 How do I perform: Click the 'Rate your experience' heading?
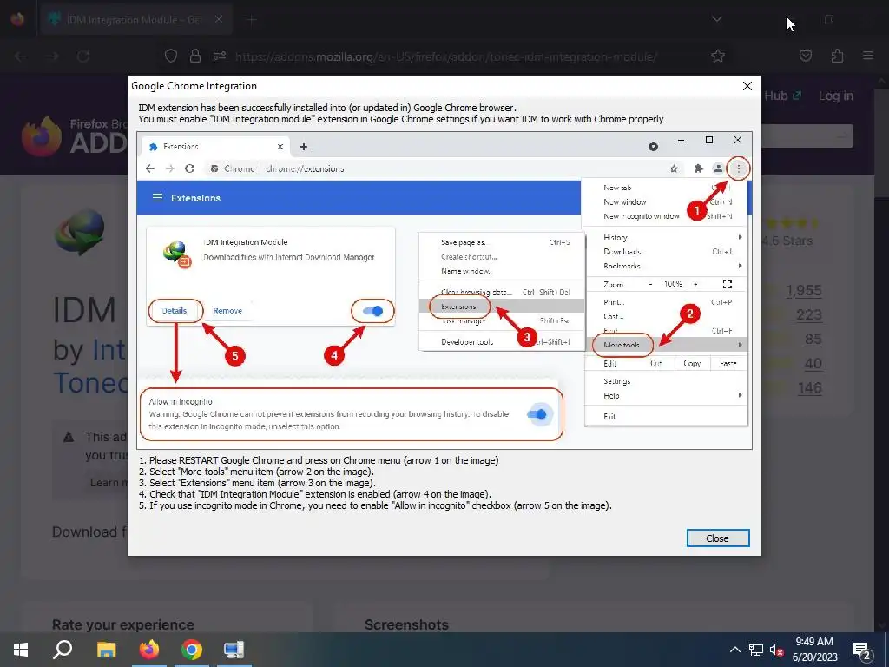click(123, 624)
